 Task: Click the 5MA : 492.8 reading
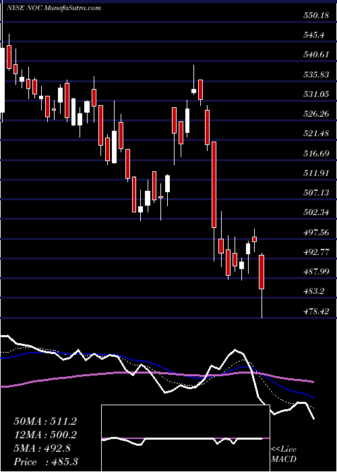tap(42, 448)
